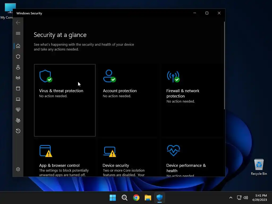
Task: Open Virus & threat protection title
Action: pyautogui.click(x=61, y=91)
